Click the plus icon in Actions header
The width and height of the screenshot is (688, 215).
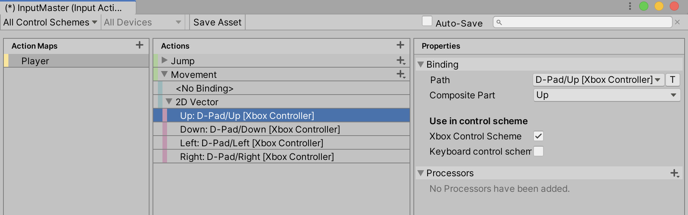click(x=400, y=45)
